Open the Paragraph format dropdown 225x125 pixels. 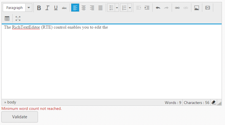click(29, 8)
